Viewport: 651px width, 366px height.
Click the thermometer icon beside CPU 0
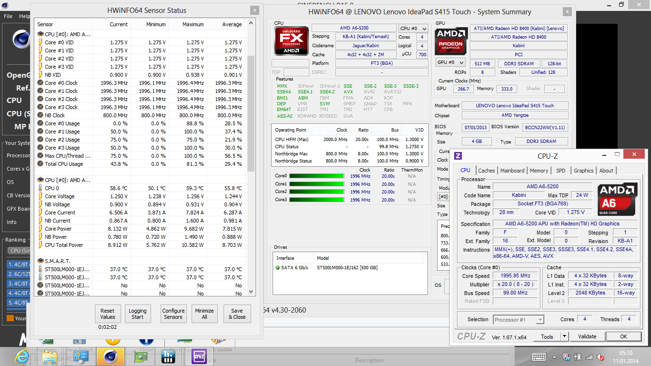pyautogui.click(x=41, y=188)
